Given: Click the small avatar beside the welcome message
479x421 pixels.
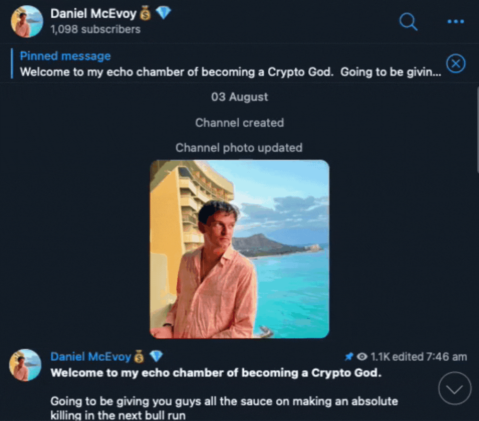Looking at the screenshot, I should (x=25, y=365).
